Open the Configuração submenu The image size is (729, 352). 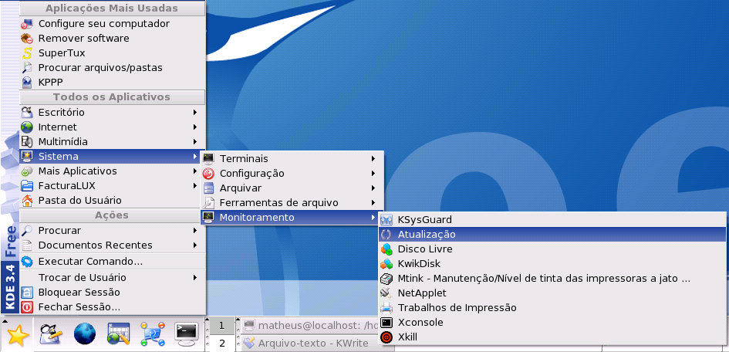point(292,174)
